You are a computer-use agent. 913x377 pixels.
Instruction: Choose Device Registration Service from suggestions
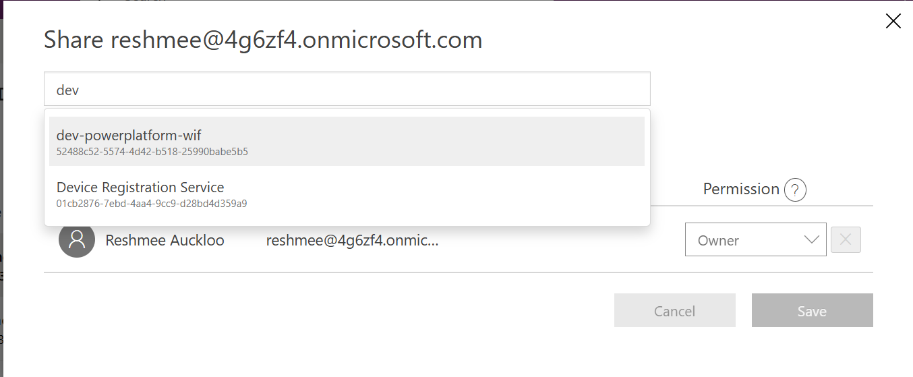tap(140, 187)
